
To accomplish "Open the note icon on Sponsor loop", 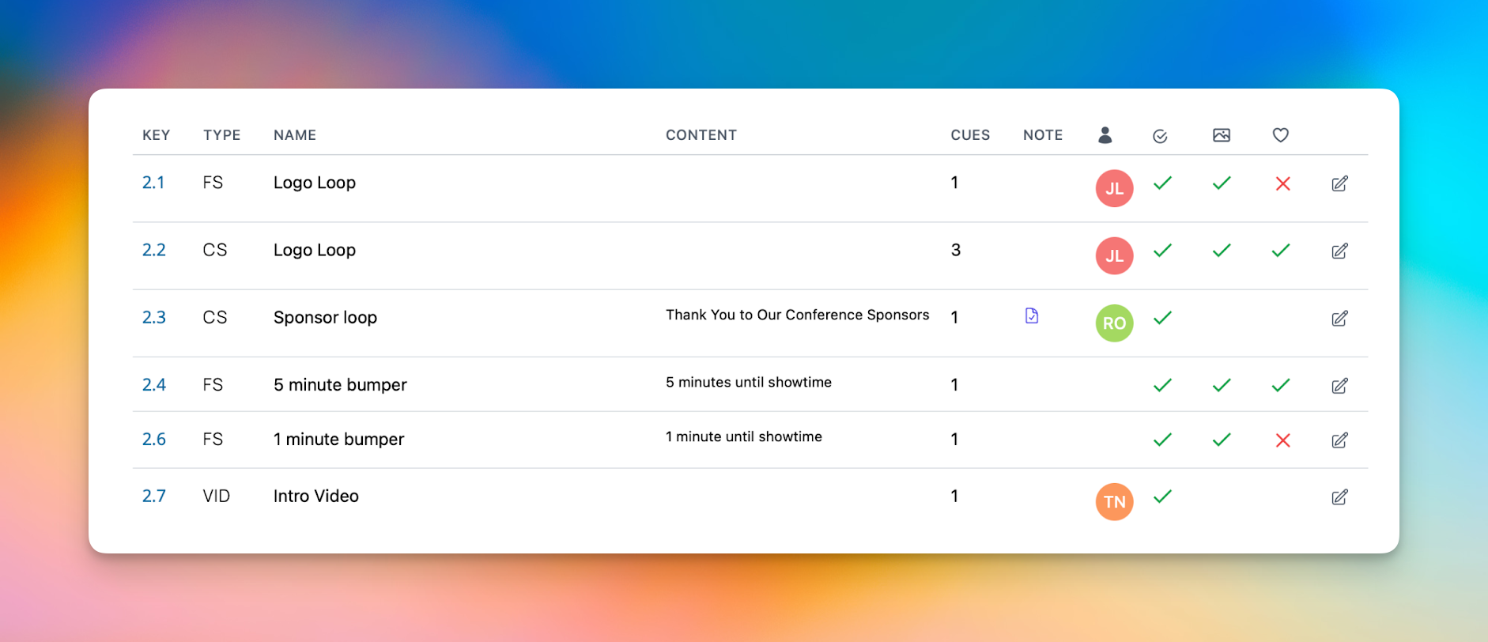I will coord(1032,315).
